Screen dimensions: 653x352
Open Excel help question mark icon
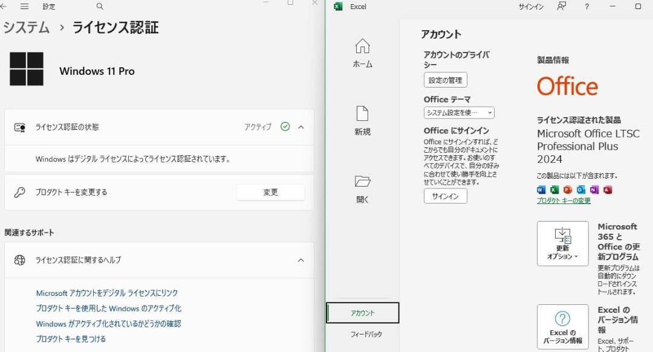586,6
